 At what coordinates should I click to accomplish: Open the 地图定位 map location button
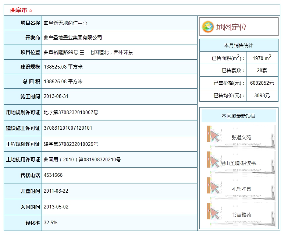coord(239,27)
